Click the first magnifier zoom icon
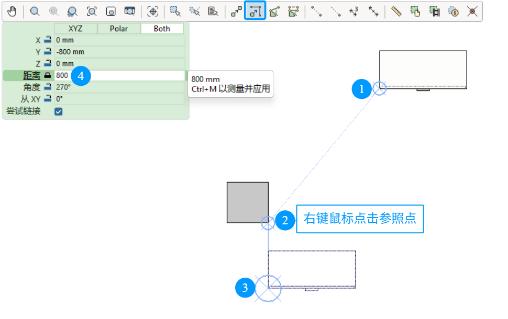This screenshot has width=508, height=319. (35, 12)
